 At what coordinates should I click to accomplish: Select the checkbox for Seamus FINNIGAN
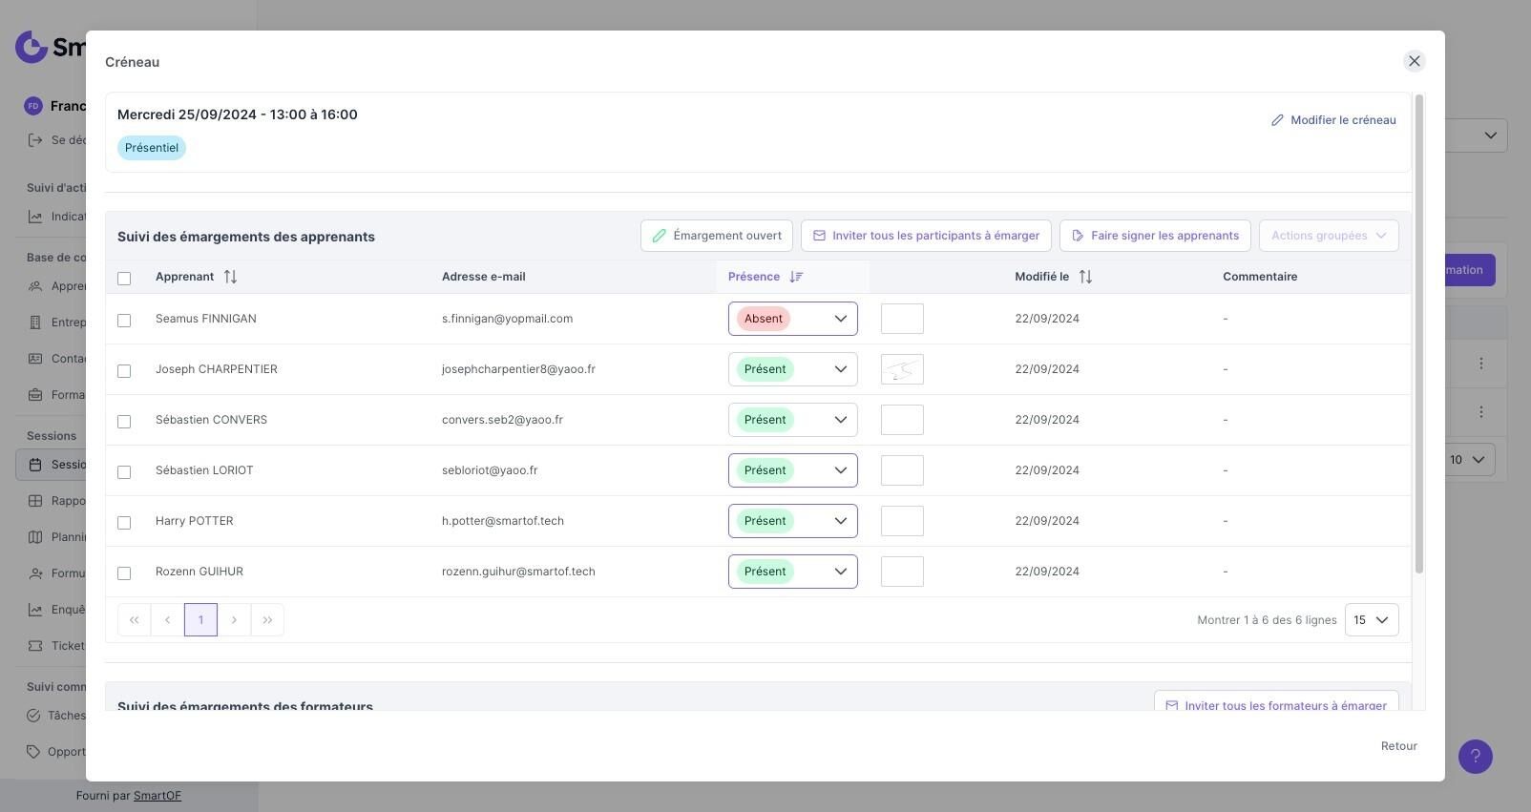(x=124, y=321)
